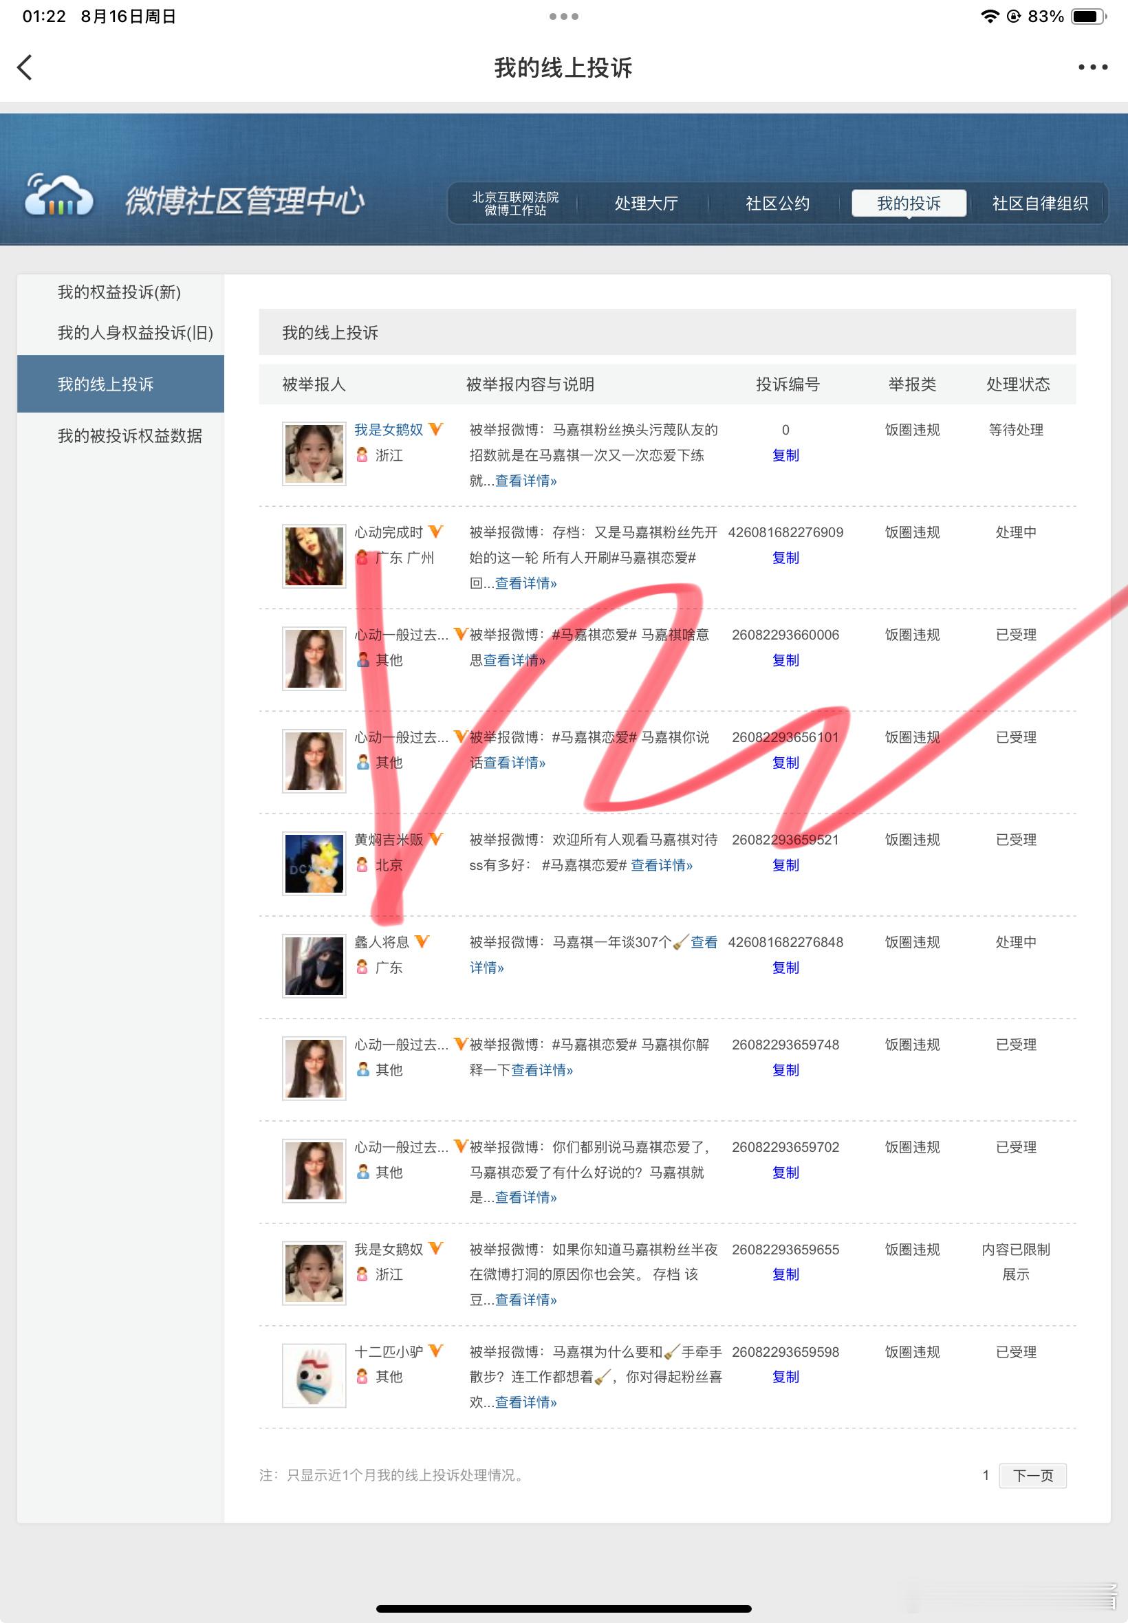Click the V badge next to 黄焖吉米贩
Viewport: 1128px width, 1623px height.
coord(436,839)
